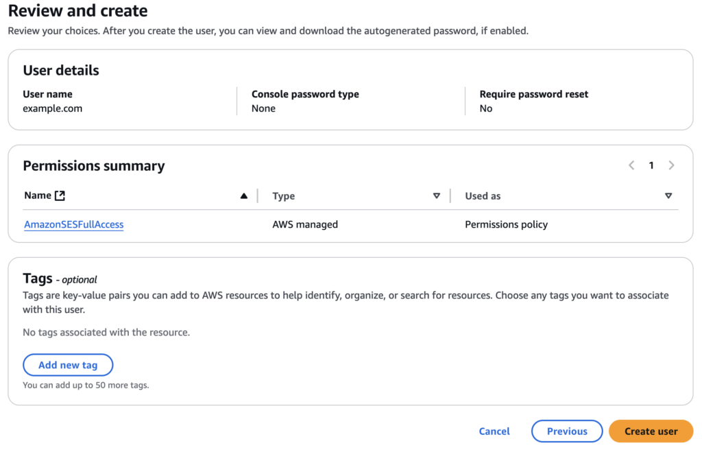The width and height of the screenshot is (702, 450).
Task: Click the Permissions policy cell
Action: (x=506, y=224)
